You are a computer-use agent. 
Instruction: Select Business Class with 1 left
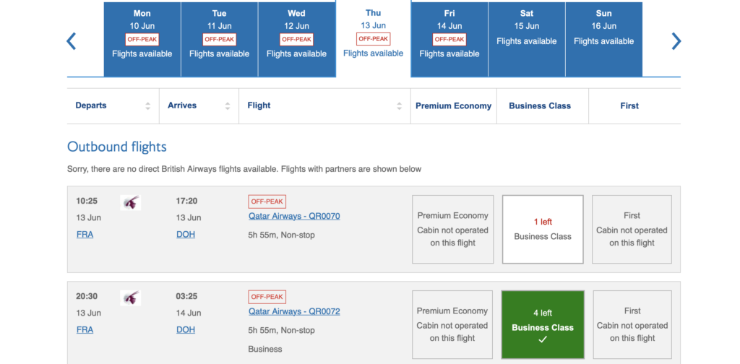(542, 229)
